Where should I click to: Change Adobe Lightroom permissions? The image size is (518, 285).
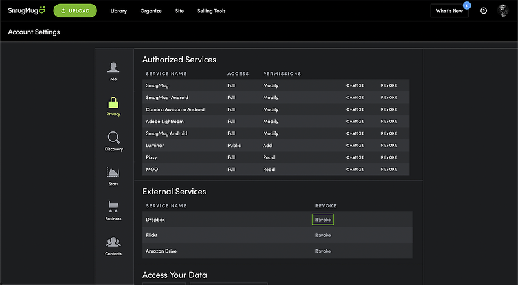pos(355,122)
